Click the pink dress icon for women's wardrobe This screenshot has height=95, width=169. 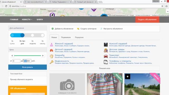(x=51, y=45)
